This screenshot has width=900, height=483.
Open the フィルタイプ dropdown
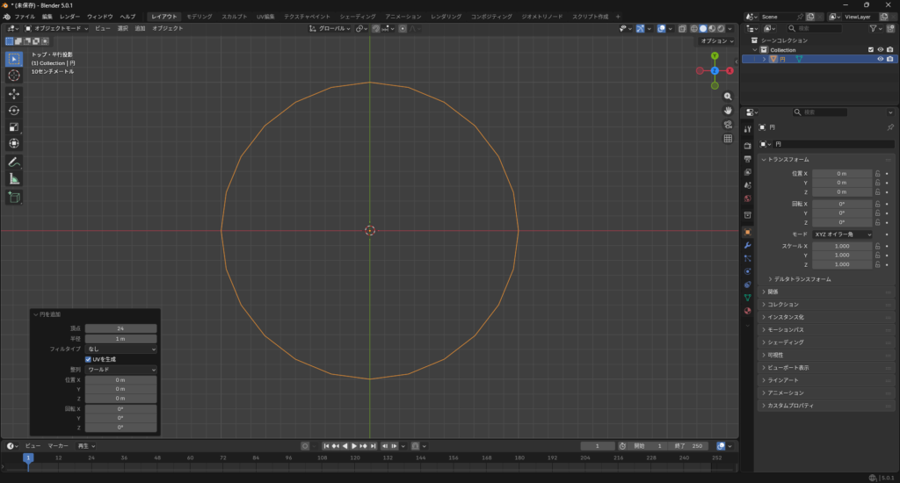coord(121,349)
